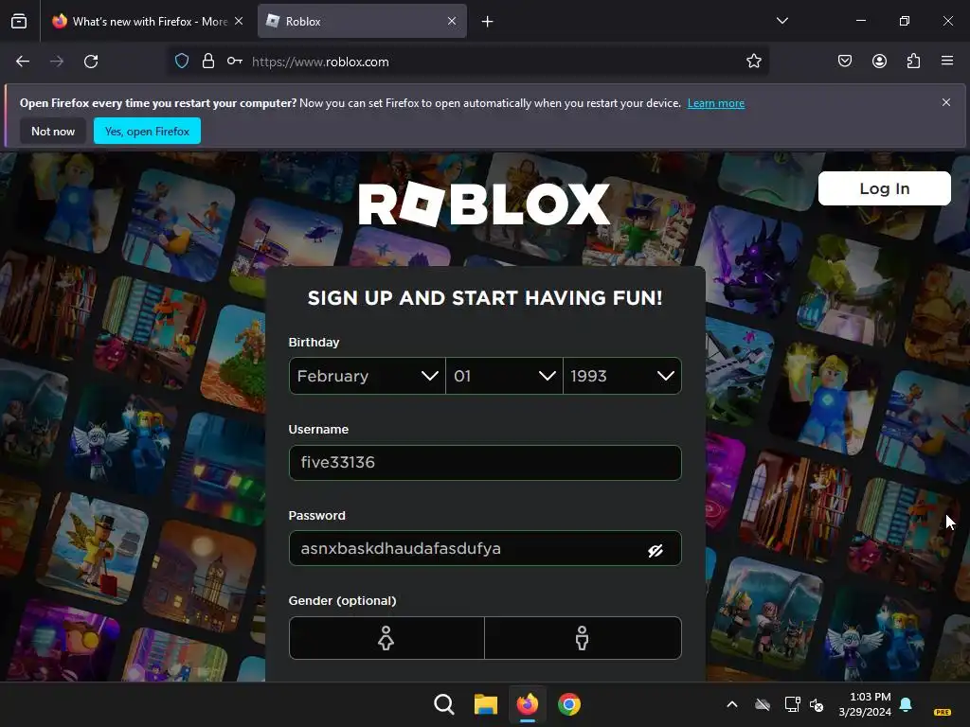Viewport: 970px width, 727px height.
Task: Click the Log In button
Action: (884, 188)
